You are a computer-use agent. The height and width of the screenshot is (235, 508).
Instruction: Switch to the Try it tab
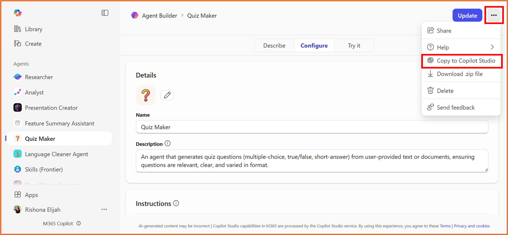click(x=354, y=46)
